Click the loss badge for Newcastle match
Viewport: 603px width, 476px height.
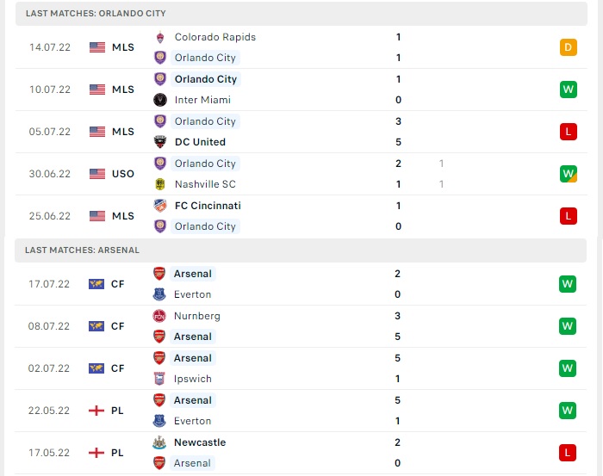[568, 453]
